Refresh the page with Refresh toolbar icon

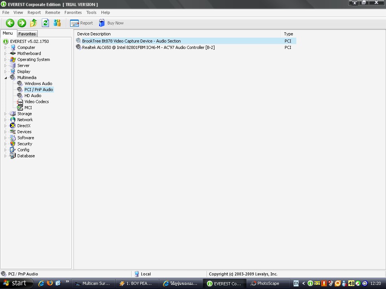[x=45, y=23]
